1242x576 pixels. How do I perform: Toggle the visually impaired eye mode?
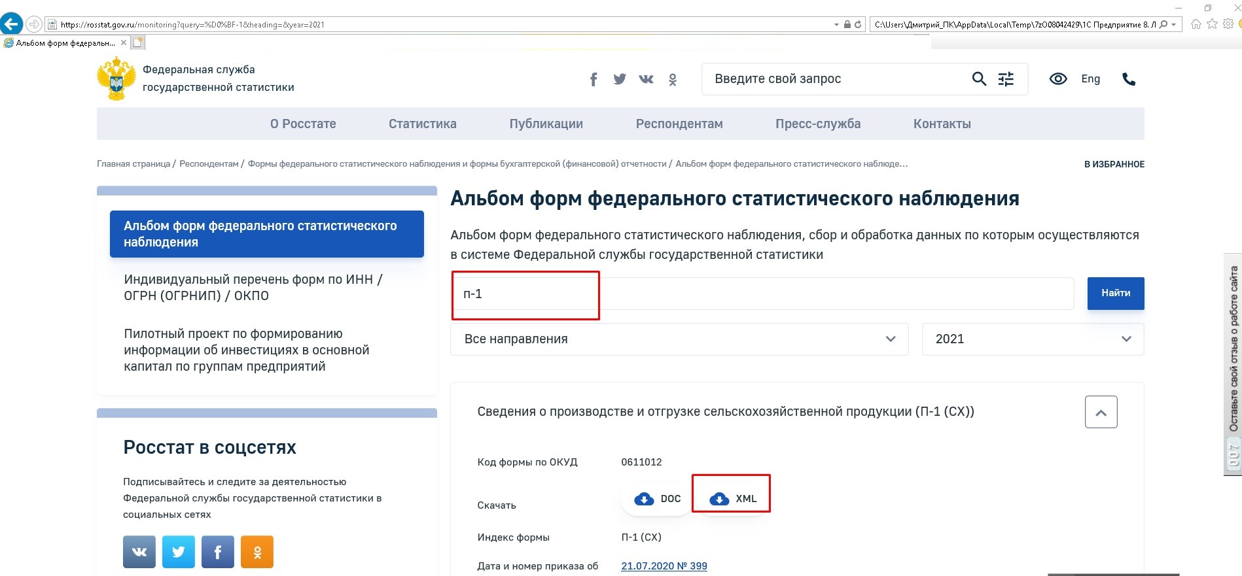[1057, 79]
